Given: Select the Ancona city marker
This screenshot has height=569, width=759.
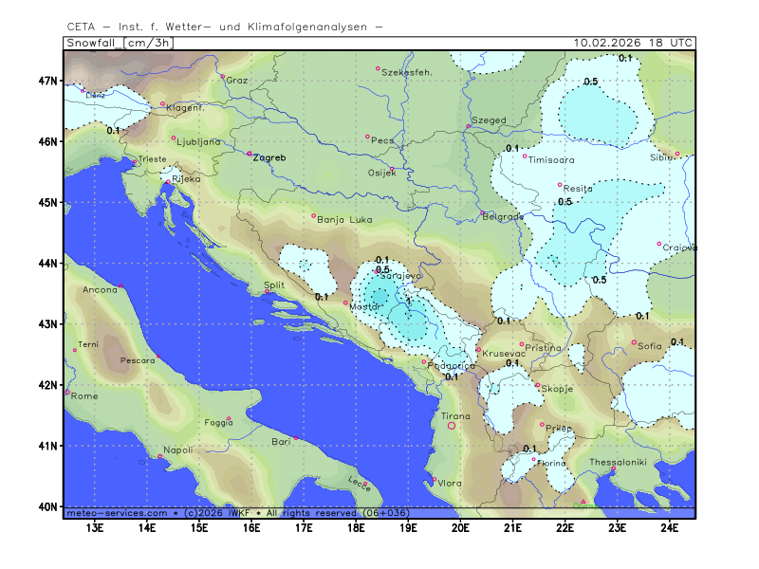Looking at the screenshot, I should [x=120, y=286].
